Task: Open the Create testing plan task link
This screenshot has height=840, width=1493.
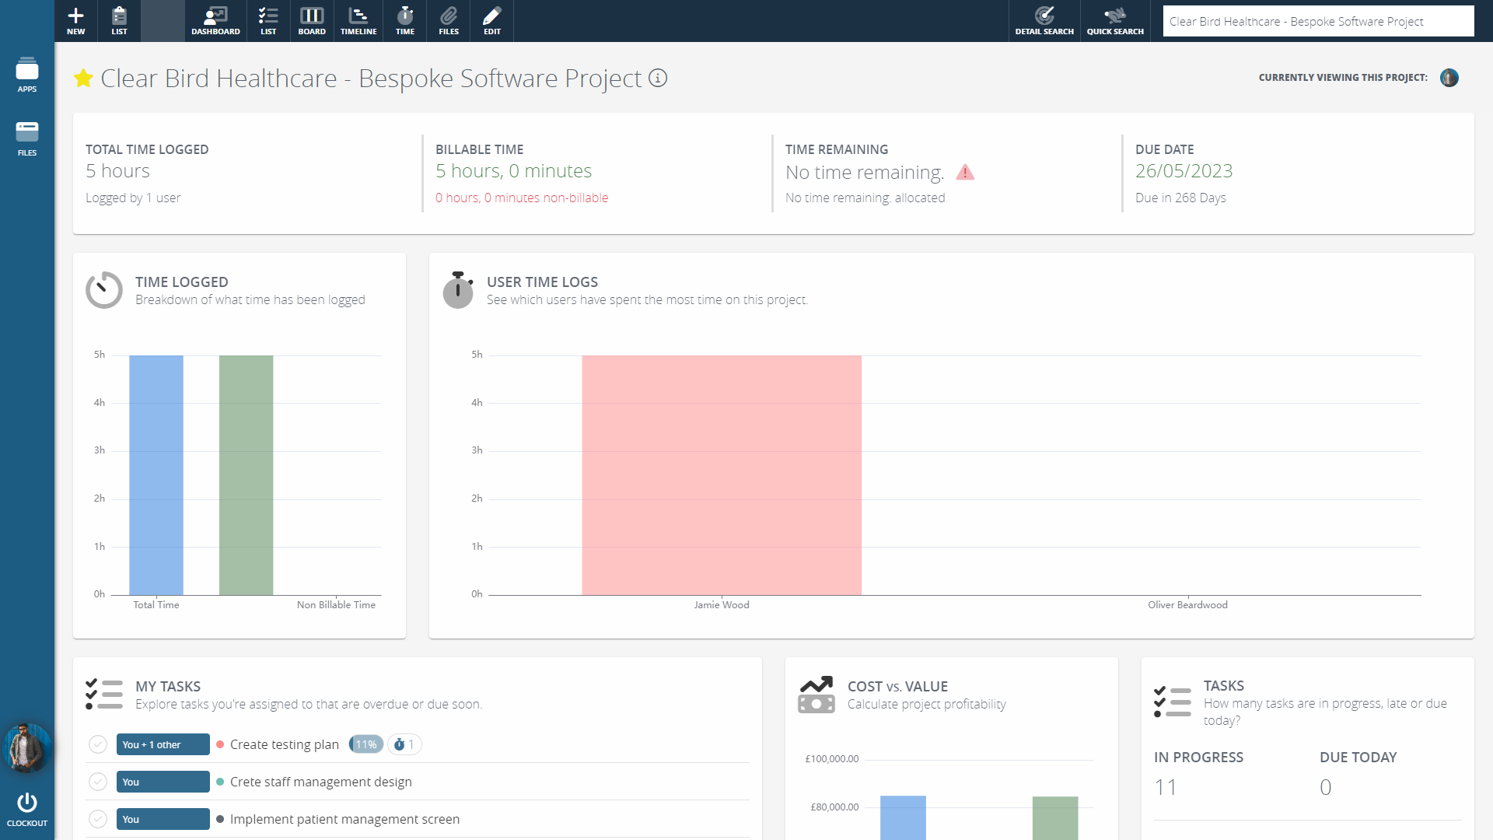Action: pyautogui.click(x=285, y=744)
